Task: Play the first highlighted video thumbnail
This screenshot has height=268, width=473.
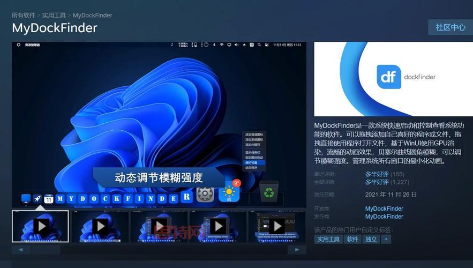Action: [x=40, y=226]
